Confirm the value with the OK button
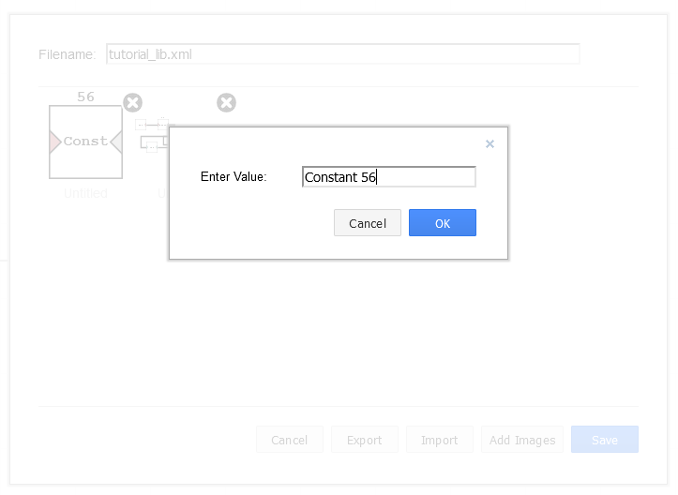Screen dimensions: 678x495 [x=442, y=223]
